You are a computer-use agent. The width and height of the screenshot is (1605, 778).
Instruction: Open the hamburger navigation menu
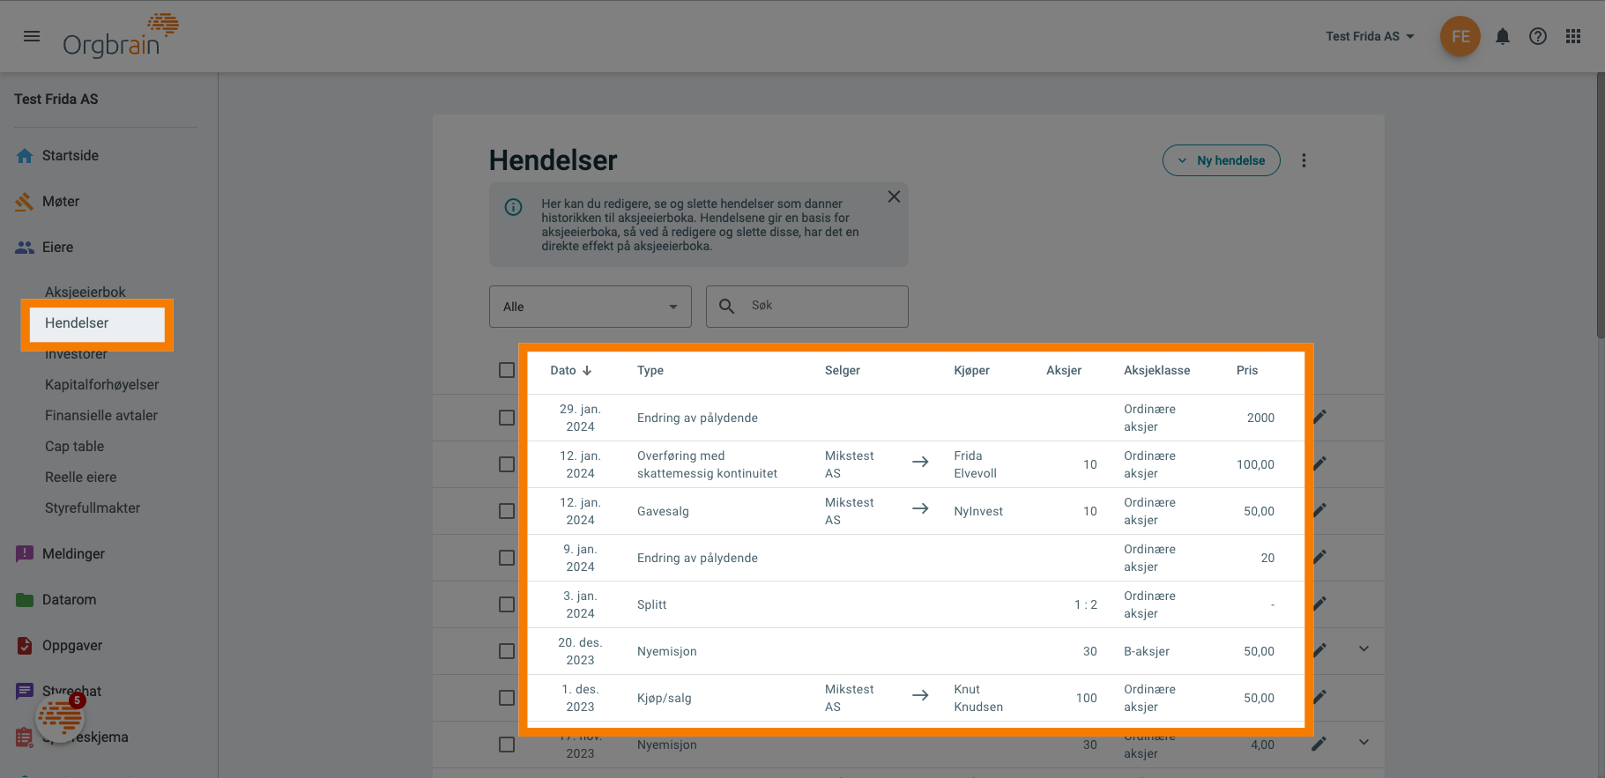[32, 36]
